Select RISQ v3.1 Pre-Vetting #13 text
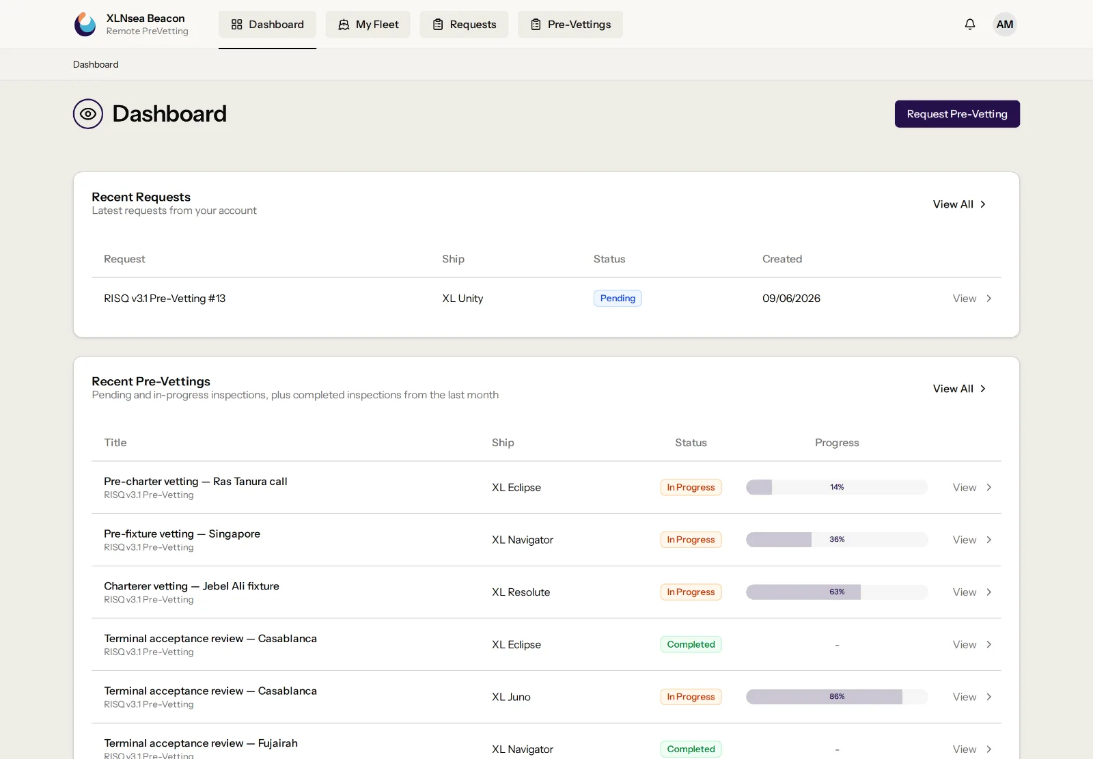 pos(165,299)
